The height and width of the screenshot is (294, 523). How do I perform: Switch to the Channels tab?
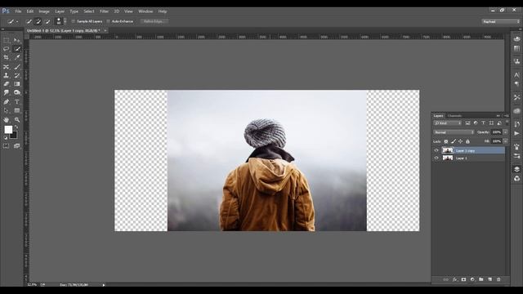[x=454, y=116]
